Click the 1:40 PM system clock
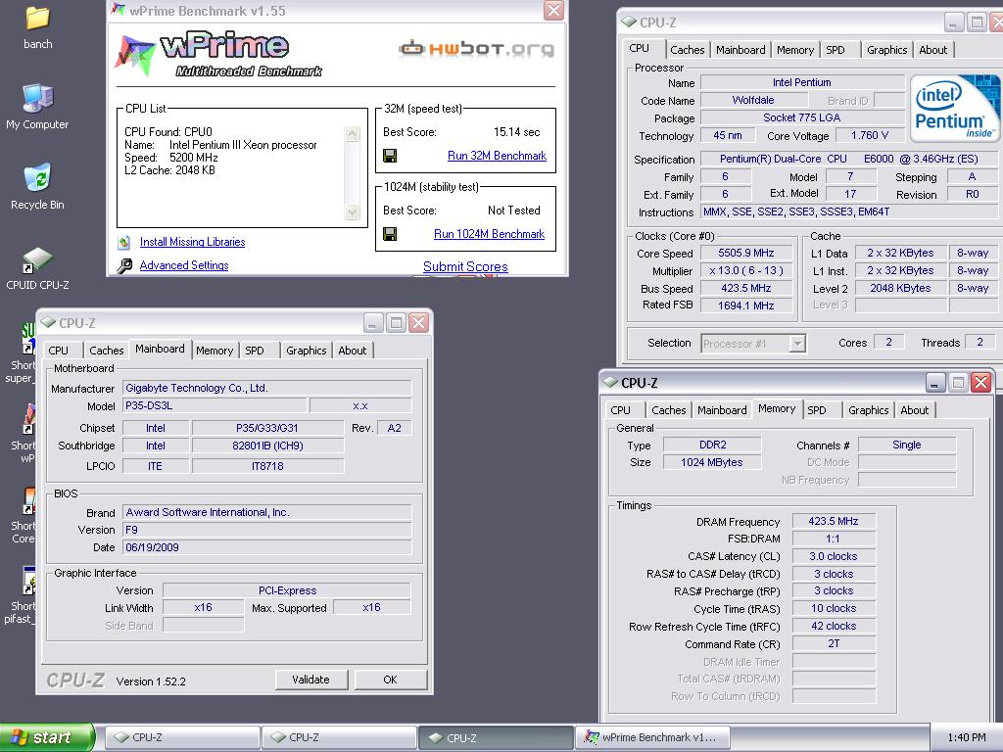This screenshot has width=1003, height=752. (x=967, y=737)
